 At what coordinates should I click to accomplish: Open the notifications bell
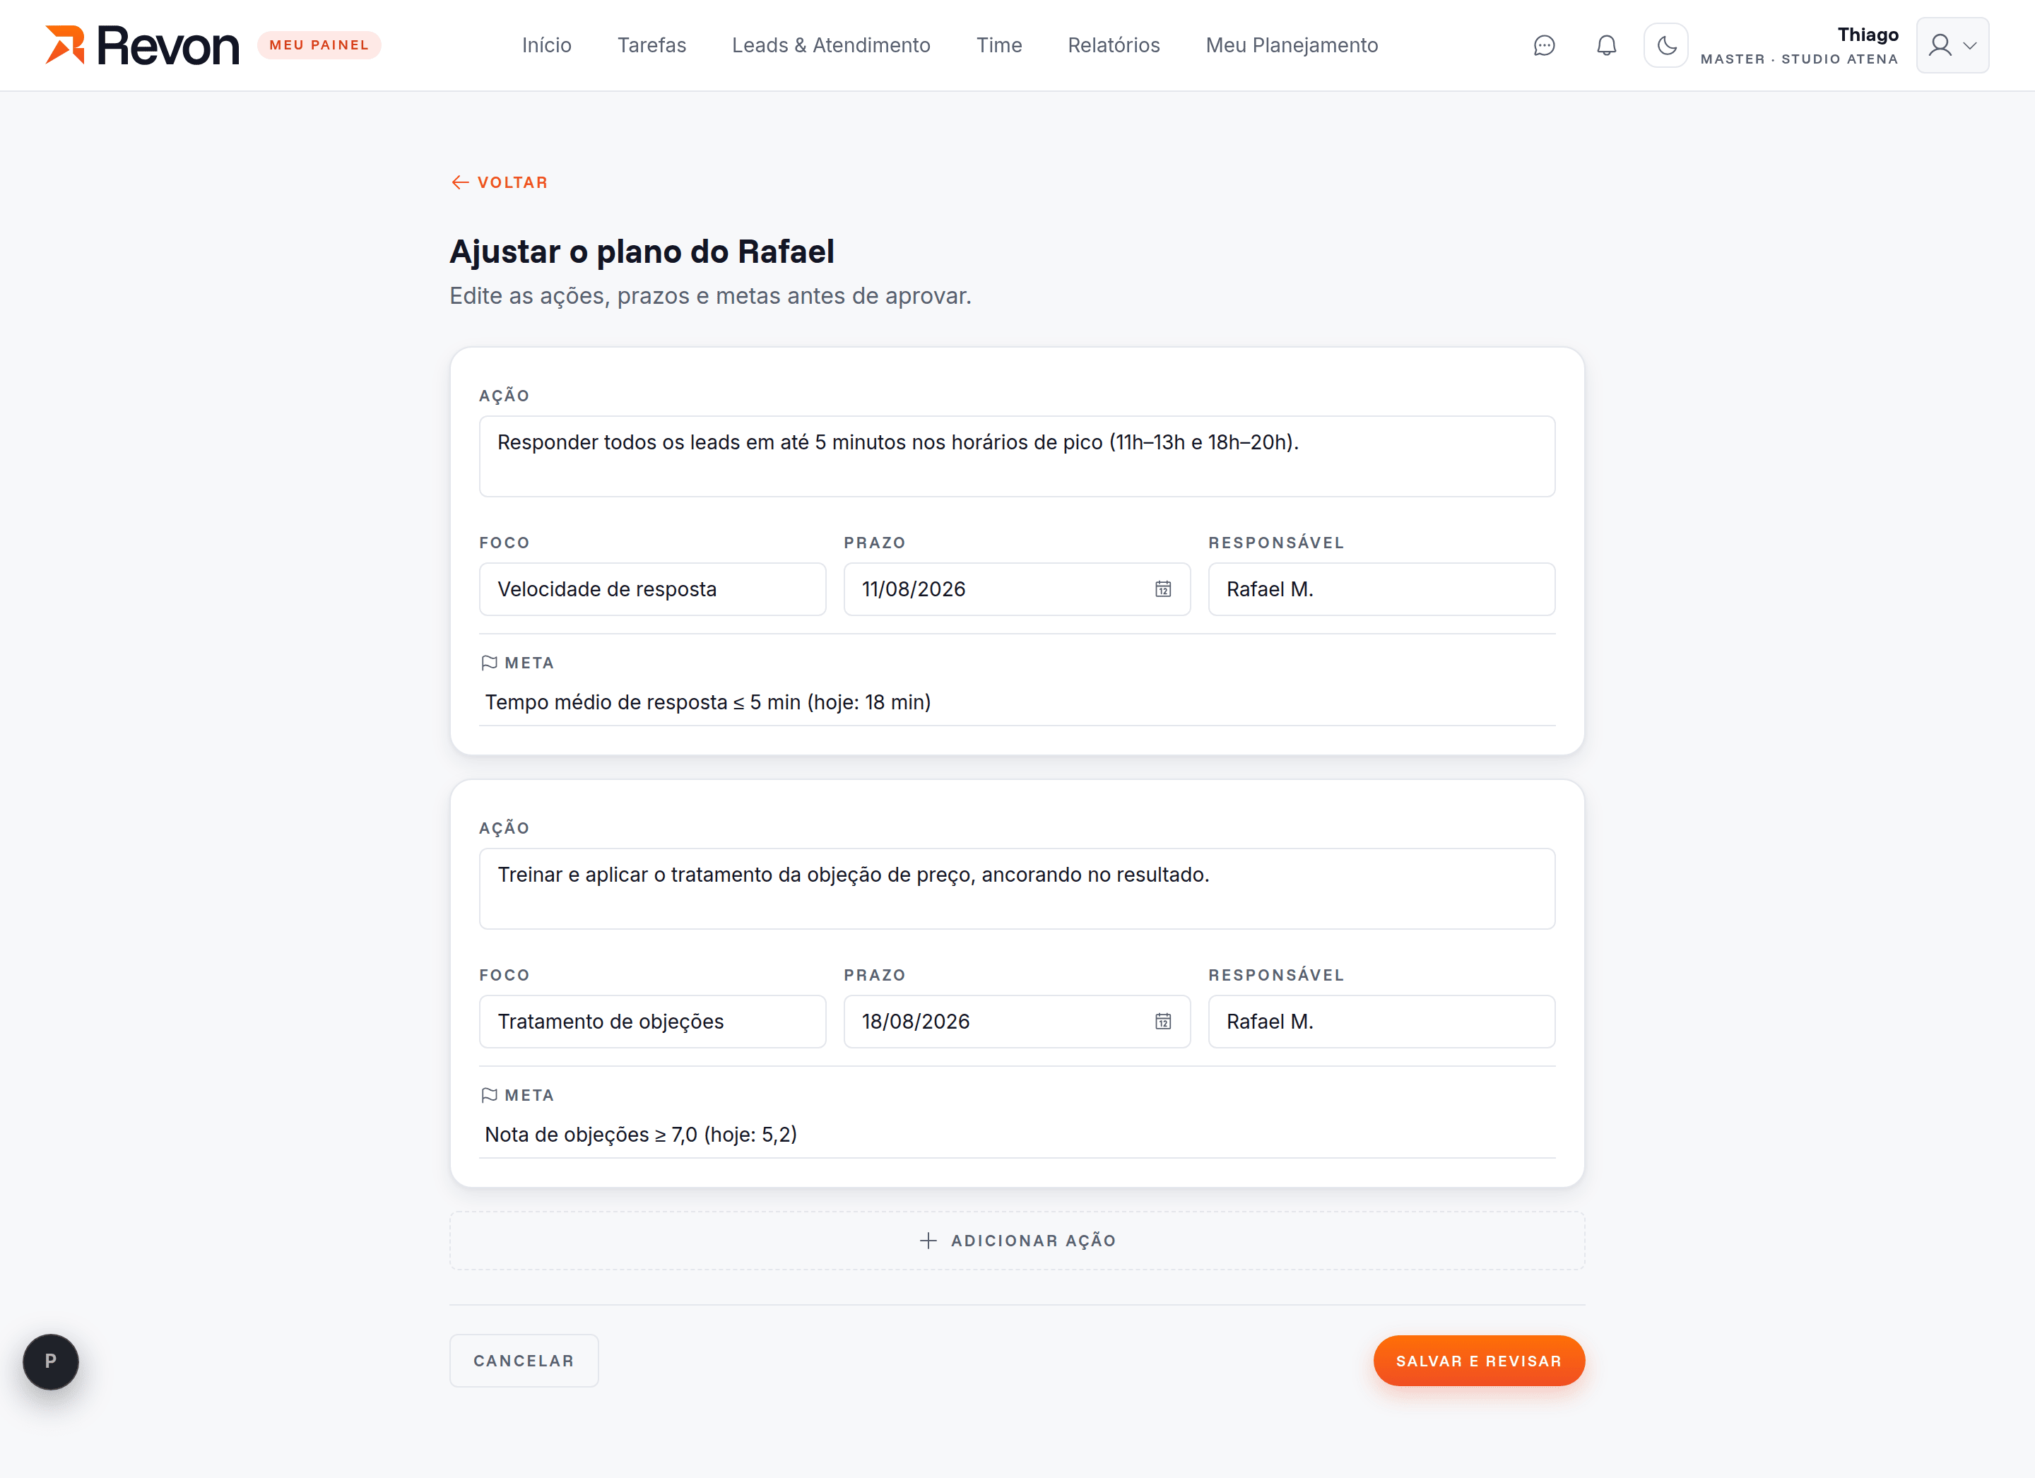click(x=1606, y=46)
